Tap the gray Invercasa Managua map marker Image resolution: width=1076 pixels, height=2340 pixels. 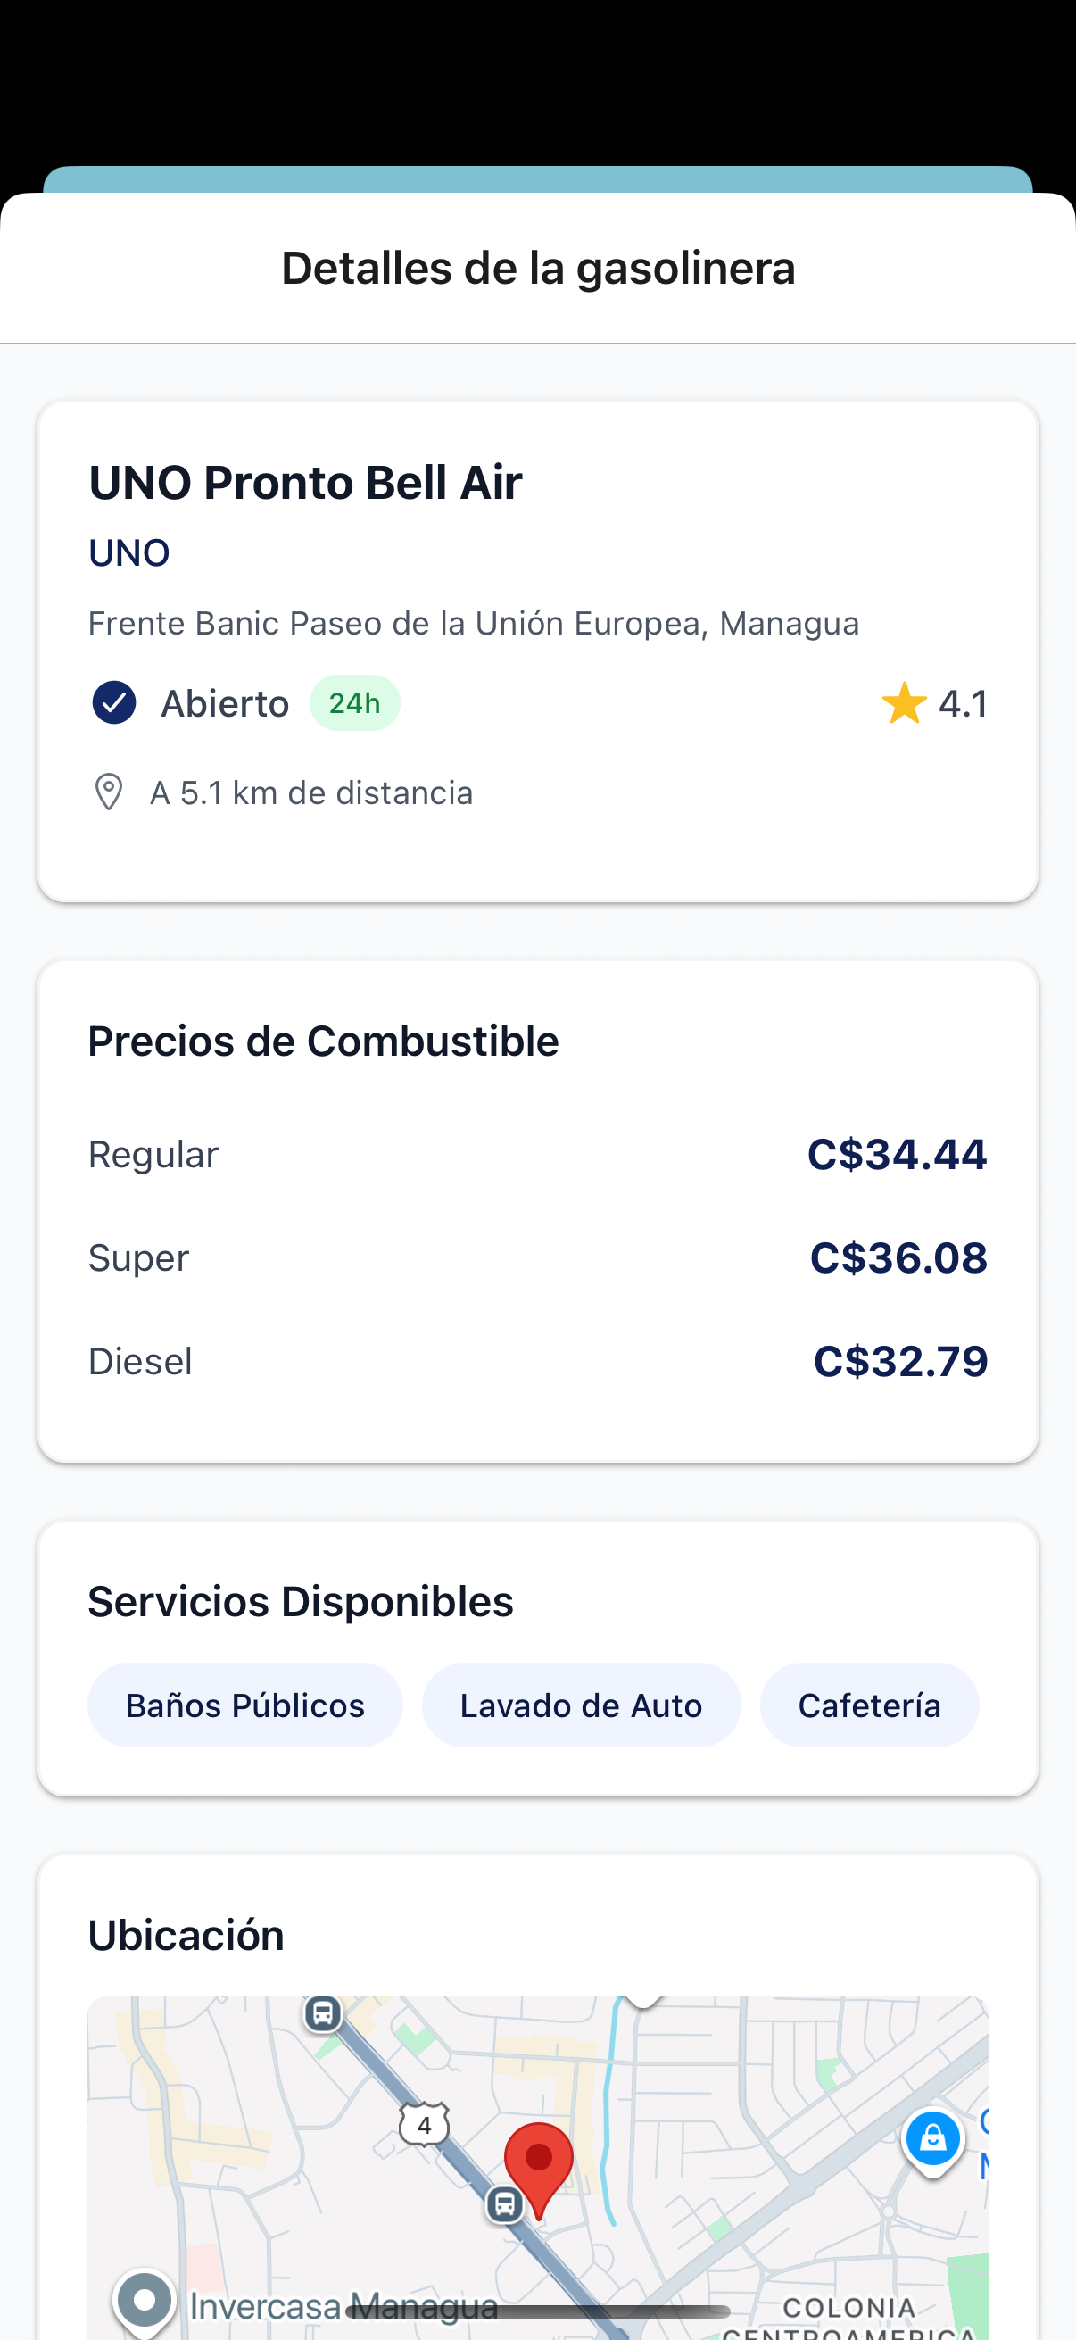coord(145,2300)
